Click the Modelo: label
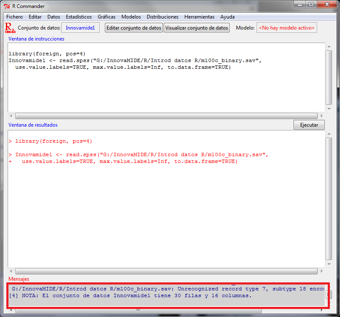Image resolution: width=340 pixels, height=317 pixels. (x=245, y=28)
